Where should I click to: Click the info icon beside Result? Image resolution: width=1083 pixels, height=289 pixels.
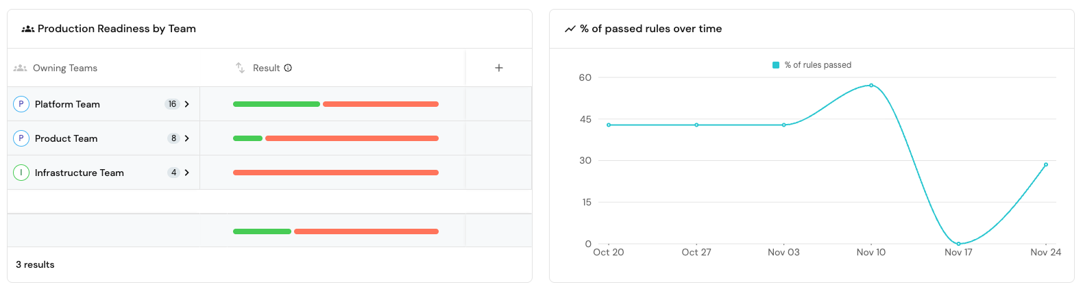(288, 68)
